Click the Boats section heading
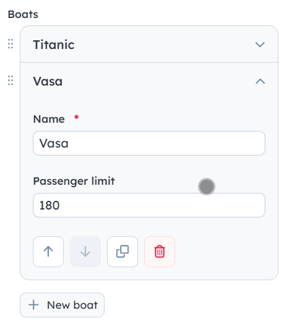The image size is (284, 323). point(23,14)
